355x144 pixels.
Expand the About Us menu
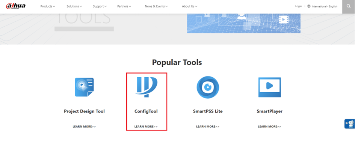(x=190, y=6)
